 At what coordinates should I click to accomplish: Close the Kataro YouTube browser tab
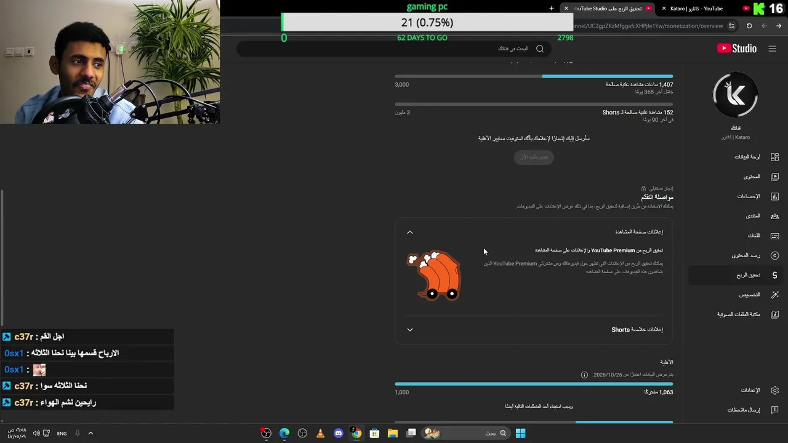(x=664, y=9)
